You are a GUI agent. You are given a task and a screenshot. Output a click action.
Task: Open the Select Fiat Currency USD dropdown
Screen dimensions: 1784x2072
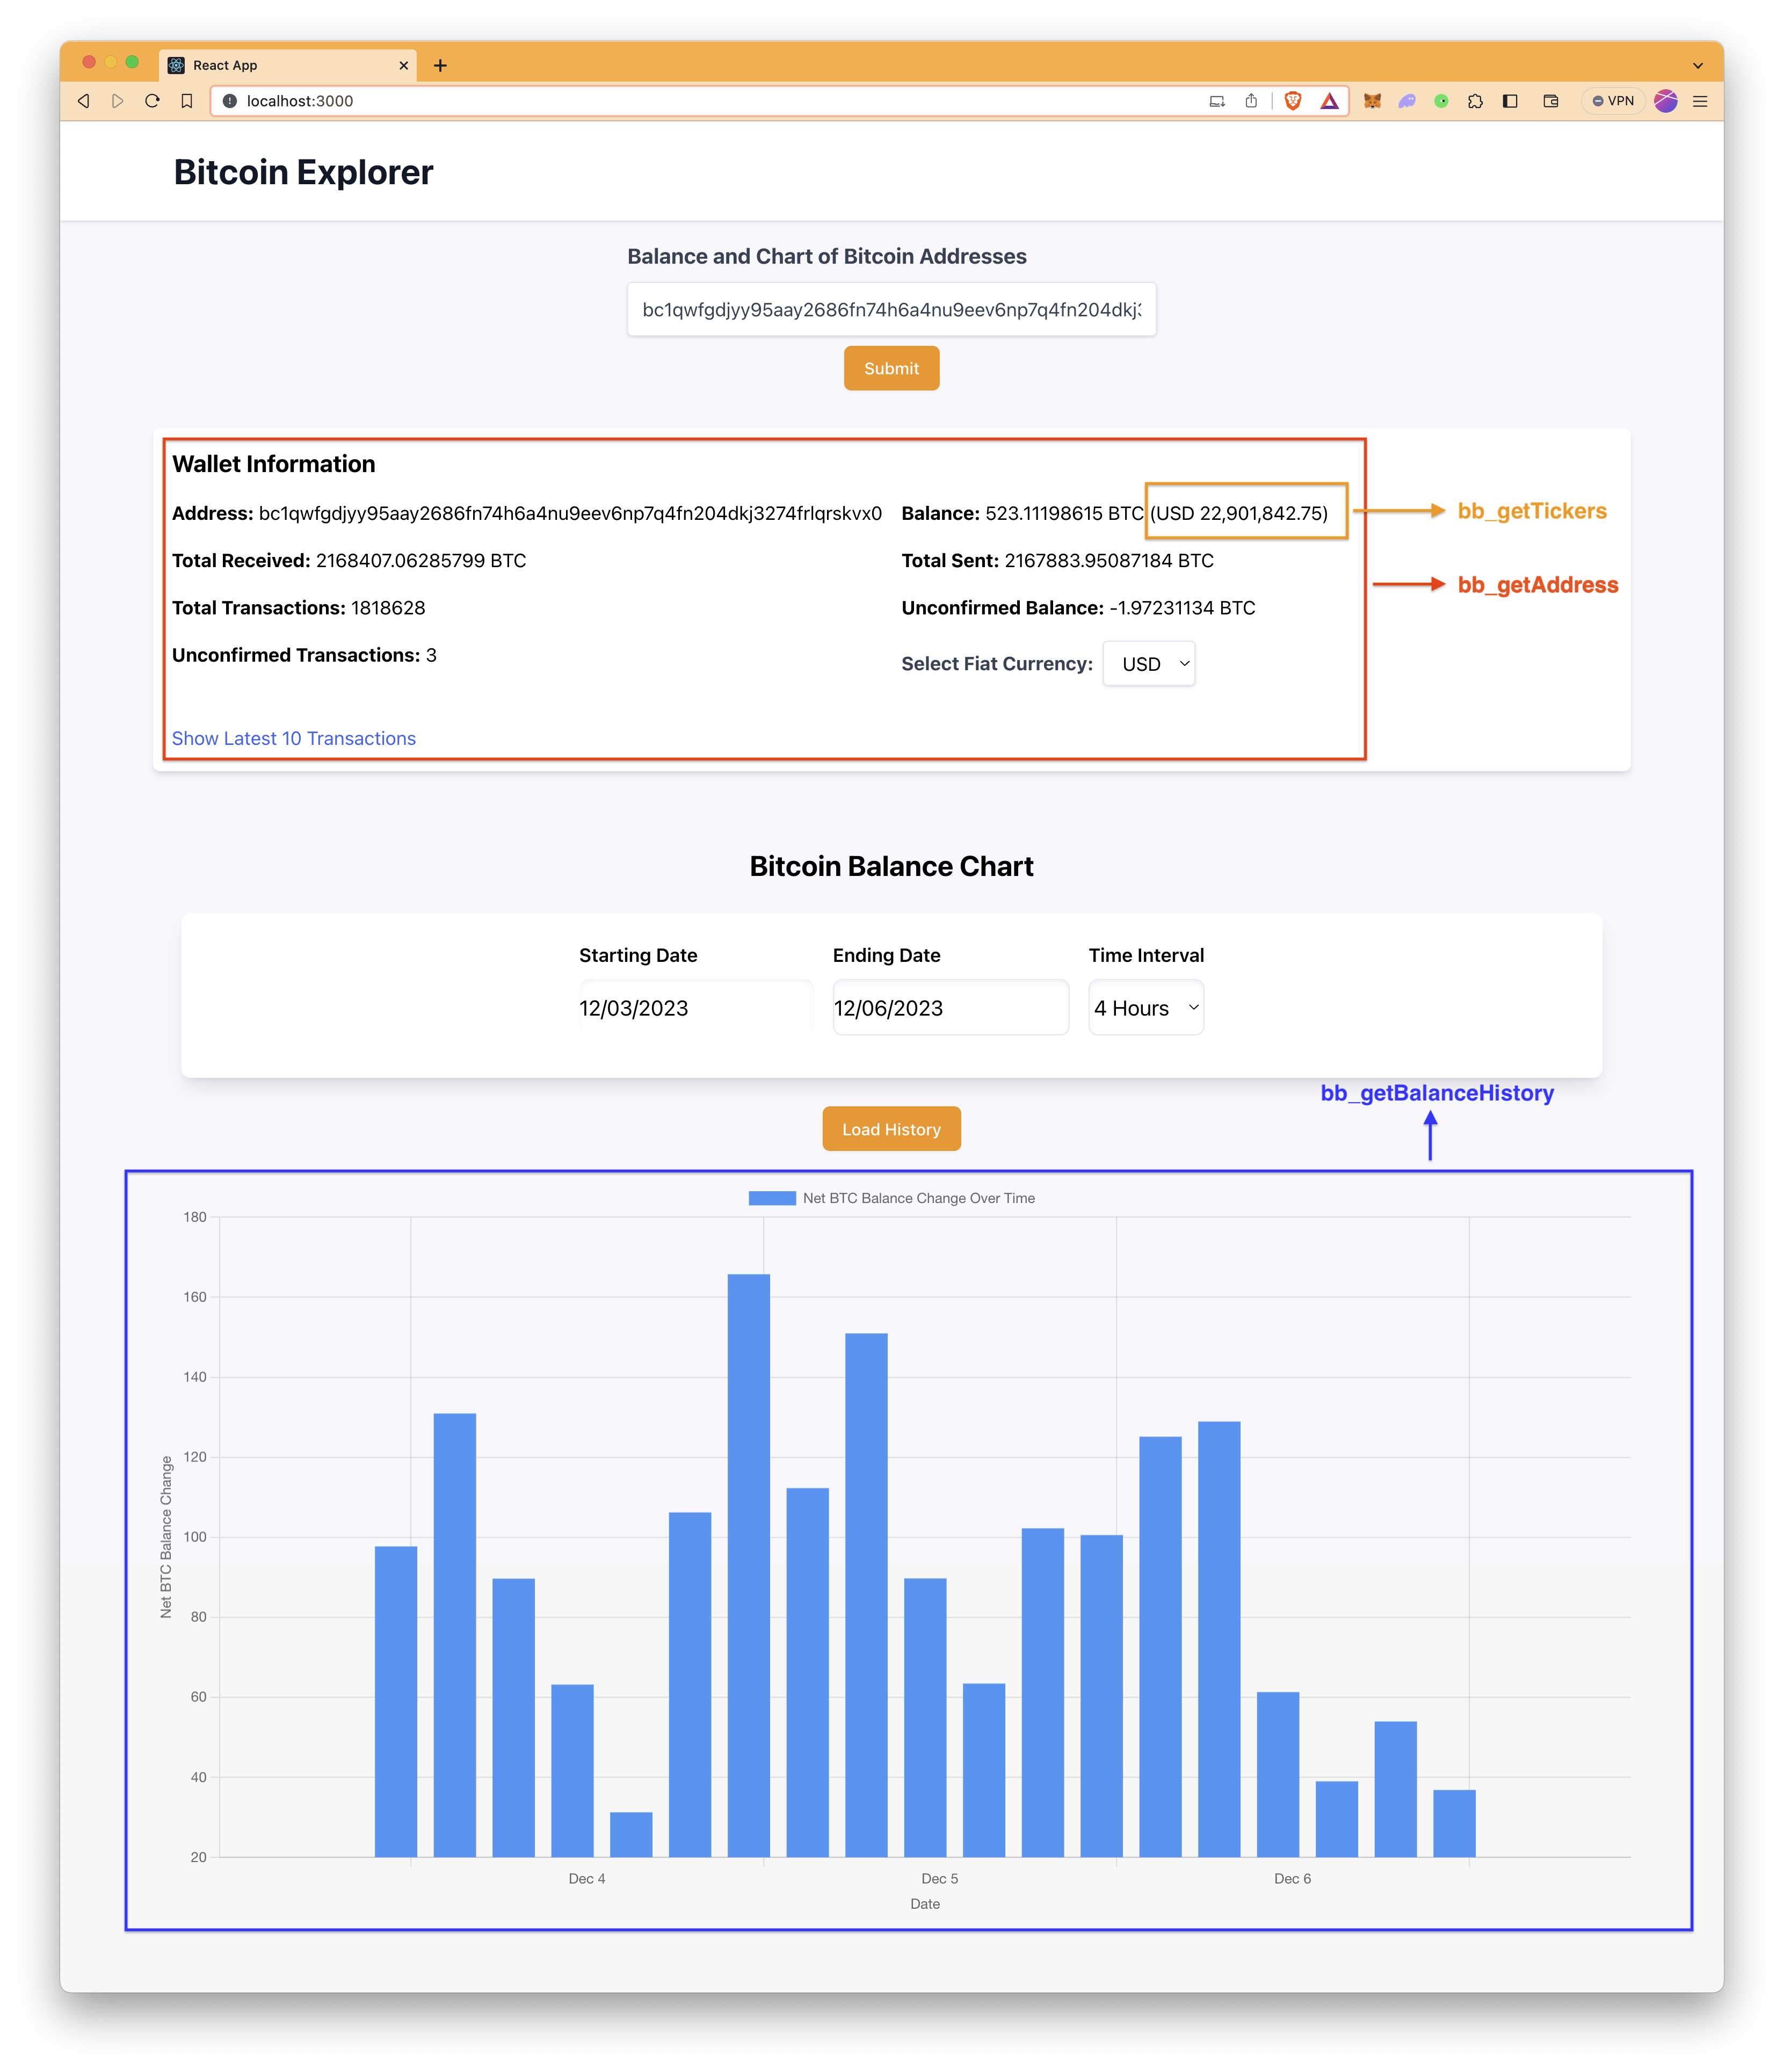tap(1149, 664)
